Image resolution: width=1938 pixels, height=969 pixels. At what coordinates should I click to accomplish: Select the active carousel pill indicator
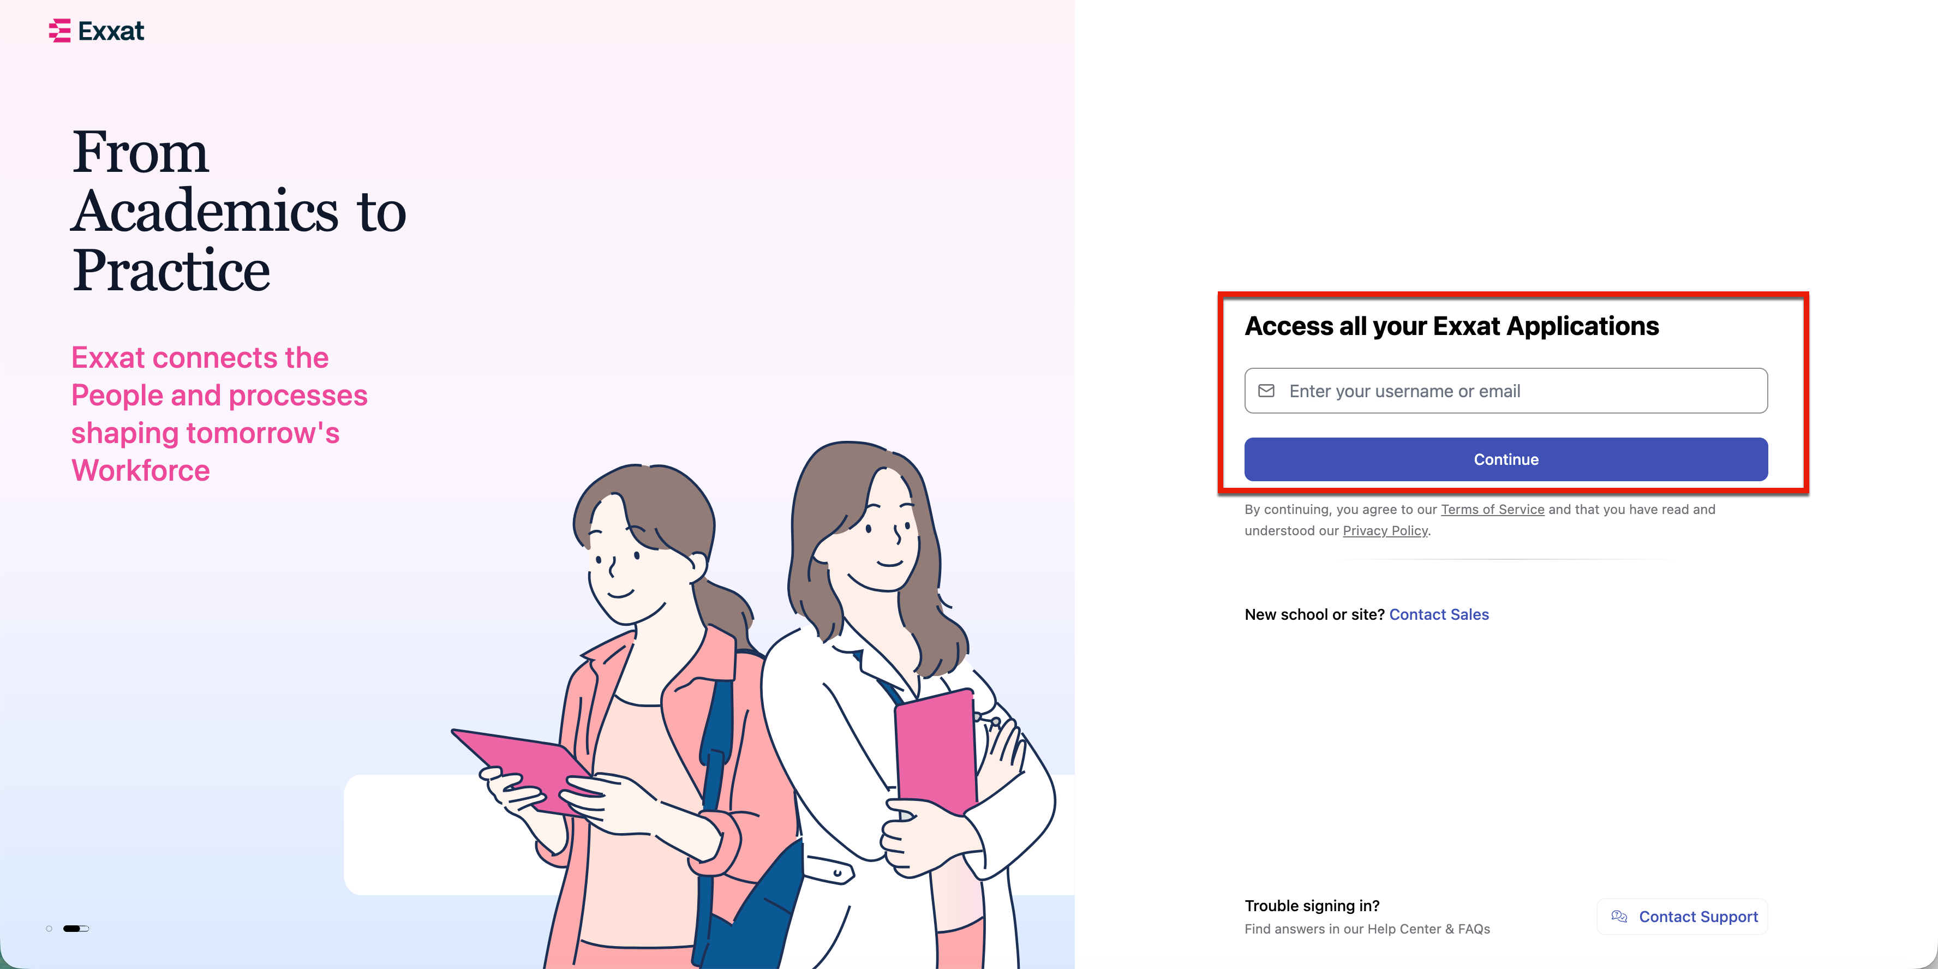76,929
